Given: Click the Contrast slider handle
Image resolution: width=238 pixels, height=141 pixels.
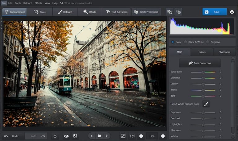Looking at the screenshot, I should point(203,119).
